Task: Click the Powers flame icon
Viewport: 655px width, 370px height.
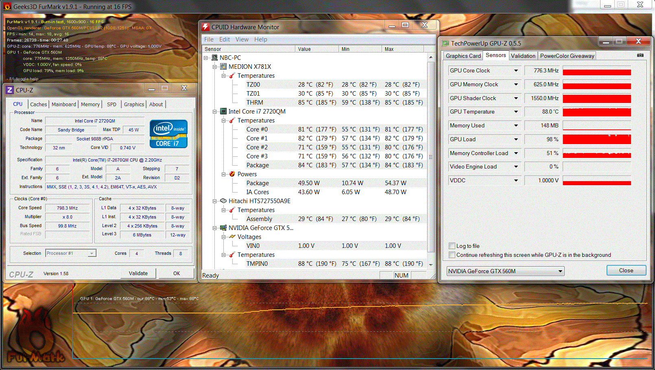Action: [232, 174]
